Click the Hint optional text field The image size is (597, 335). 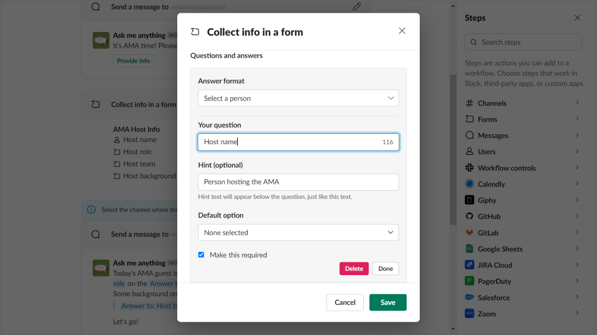(298, 182)
